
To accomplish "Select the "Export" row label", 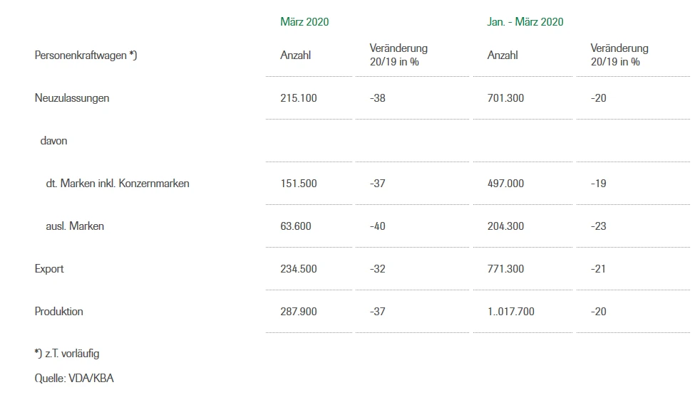I will (x=49, y=269).
